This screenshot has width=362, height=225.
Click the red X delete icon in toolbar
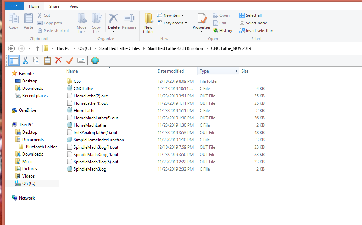point(58,60)
